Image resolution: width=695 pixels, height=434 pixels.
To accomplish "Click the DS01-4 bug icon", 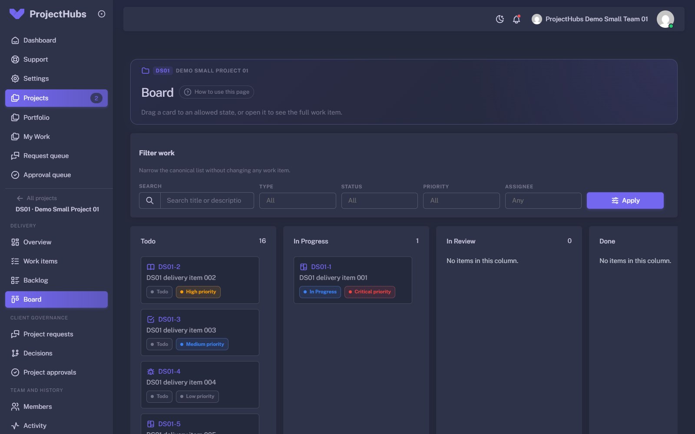I will pos(151,372).
